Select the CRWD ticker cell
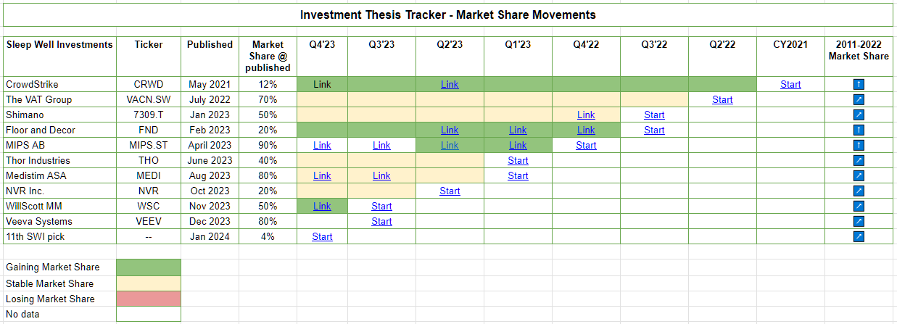Viewport: 897px width, 324px height. click(x=148, y=84)
